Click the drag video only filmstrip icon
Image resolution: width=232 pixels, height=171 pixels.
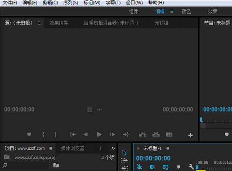click(x=89, y=109)
